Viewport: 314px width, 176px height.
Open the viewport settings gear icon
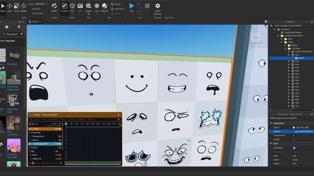pyautogui.click(x=266, y=22)
